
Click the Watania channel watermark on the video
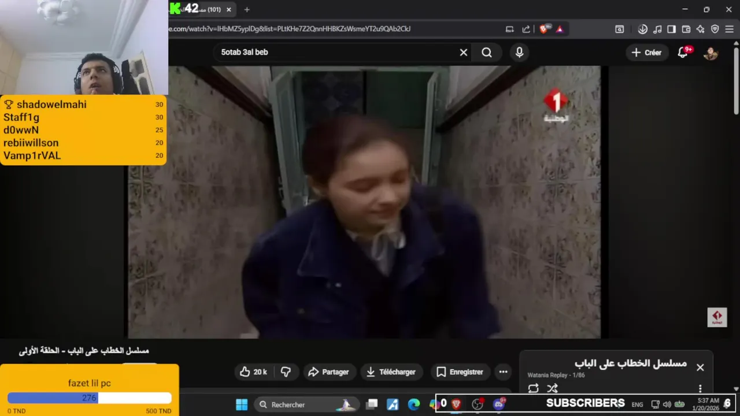(x=717, y=317)
